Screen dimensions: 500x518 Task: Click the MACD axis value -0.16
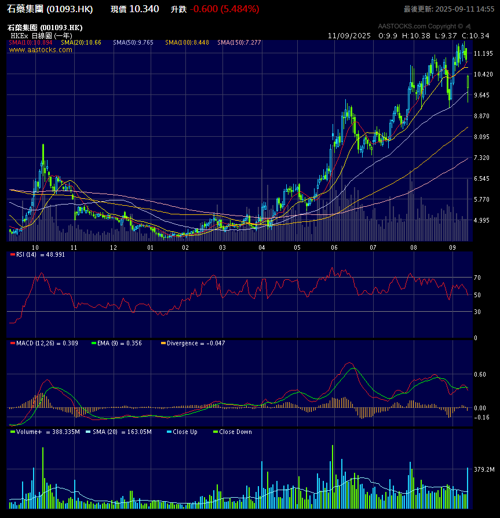point(481,417)
